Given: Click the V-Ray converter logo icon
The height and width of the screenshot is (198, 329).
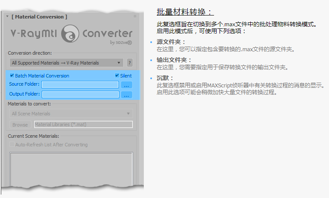Looking at the screenshot, I should point(69,33).
